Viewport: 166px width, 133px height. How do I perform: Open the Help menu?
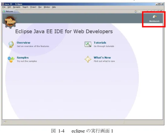pyautogui.click(x=54, y=7)
